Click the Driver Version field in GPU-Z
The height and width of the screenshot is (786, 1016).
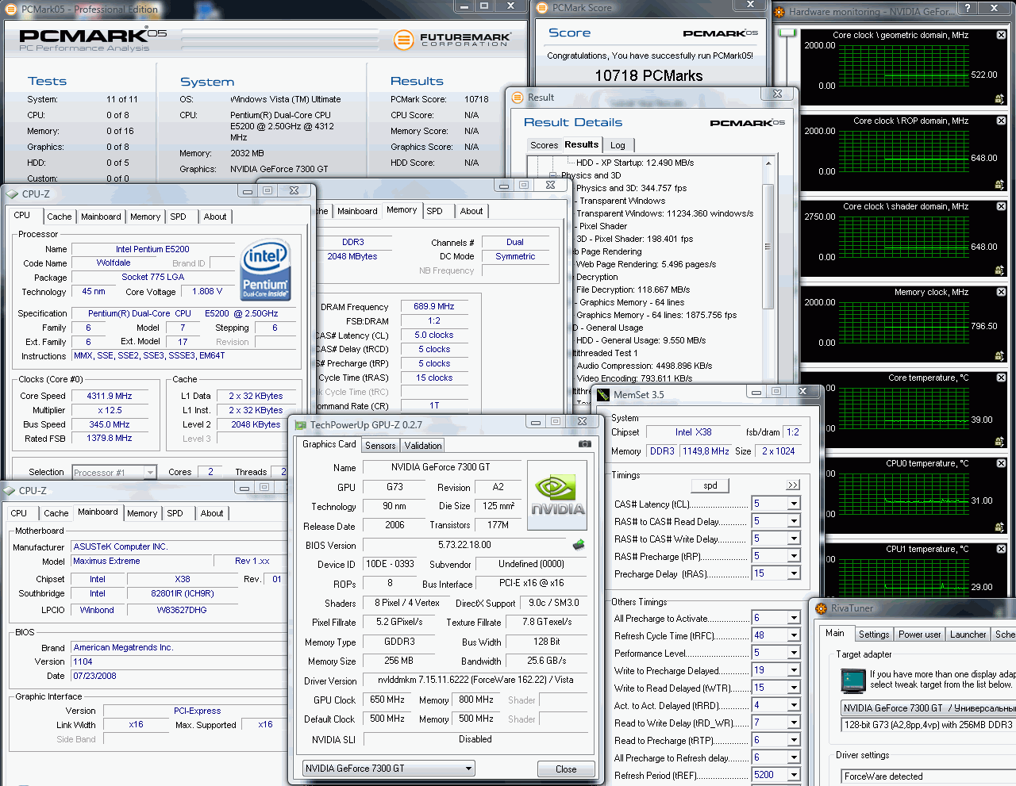pyautogui.click(x=475, y=680)
